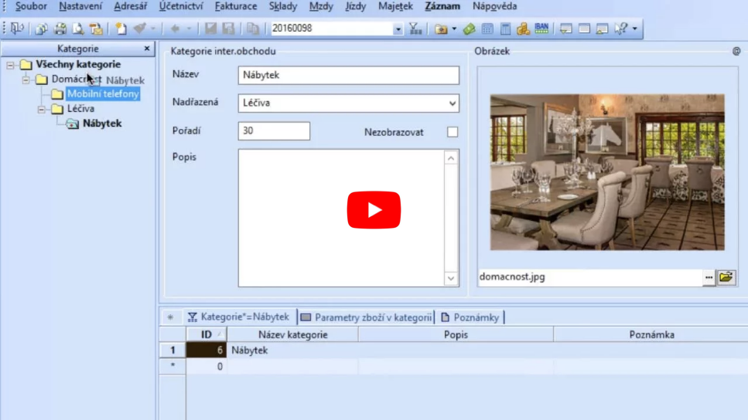Collapse the Léčiva tree node
748x420 pixels.
(x=42, y=109)
